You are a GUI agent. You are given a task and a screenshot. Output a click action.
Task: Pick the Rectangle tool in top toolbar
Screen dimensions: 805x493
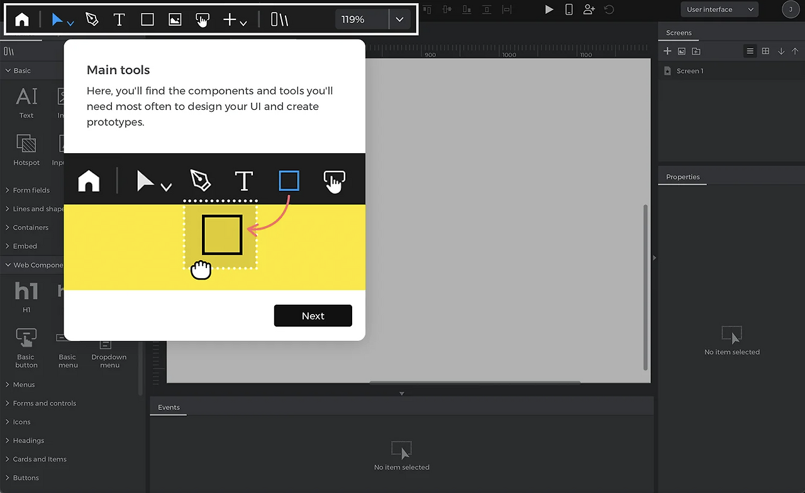(147, 19)
